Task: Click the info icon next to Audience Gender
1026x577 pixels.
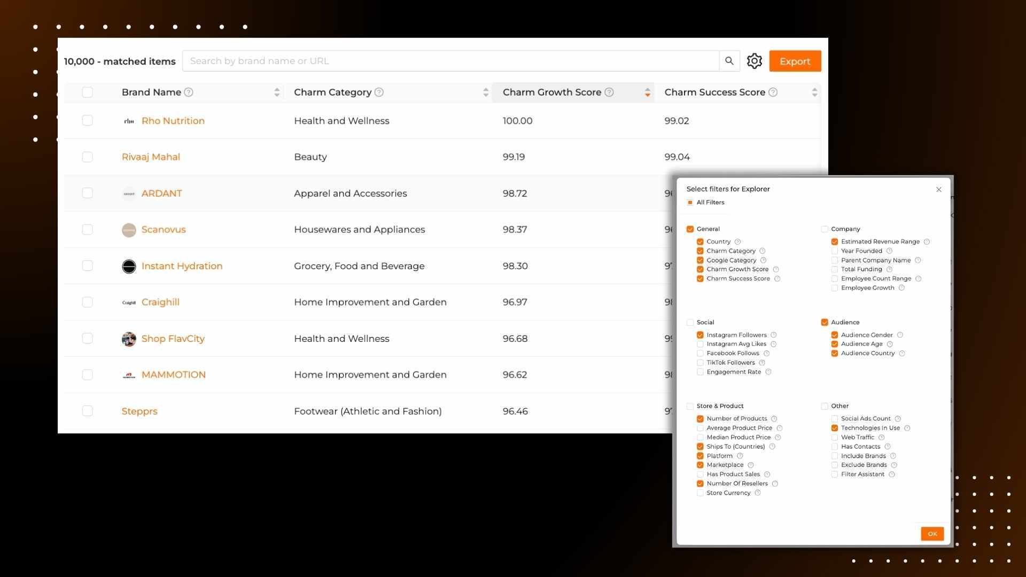Action: pos(900,335)
